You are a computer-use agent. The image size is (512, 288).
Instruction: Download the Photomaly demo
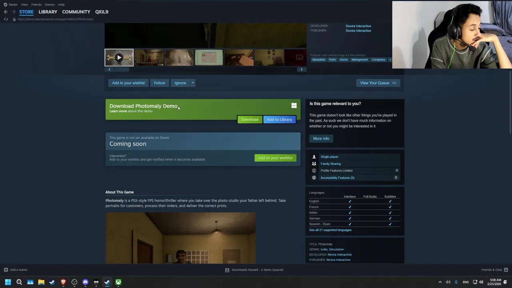[x=250, y=119]
